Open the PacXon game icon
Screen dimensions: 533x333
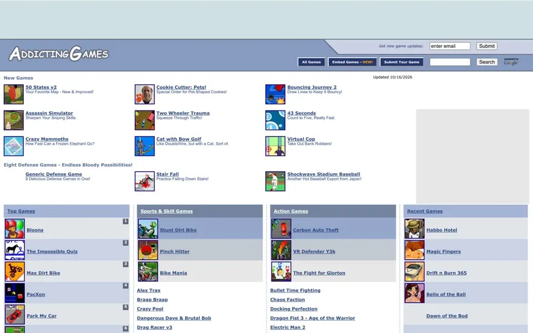(14, 293)
